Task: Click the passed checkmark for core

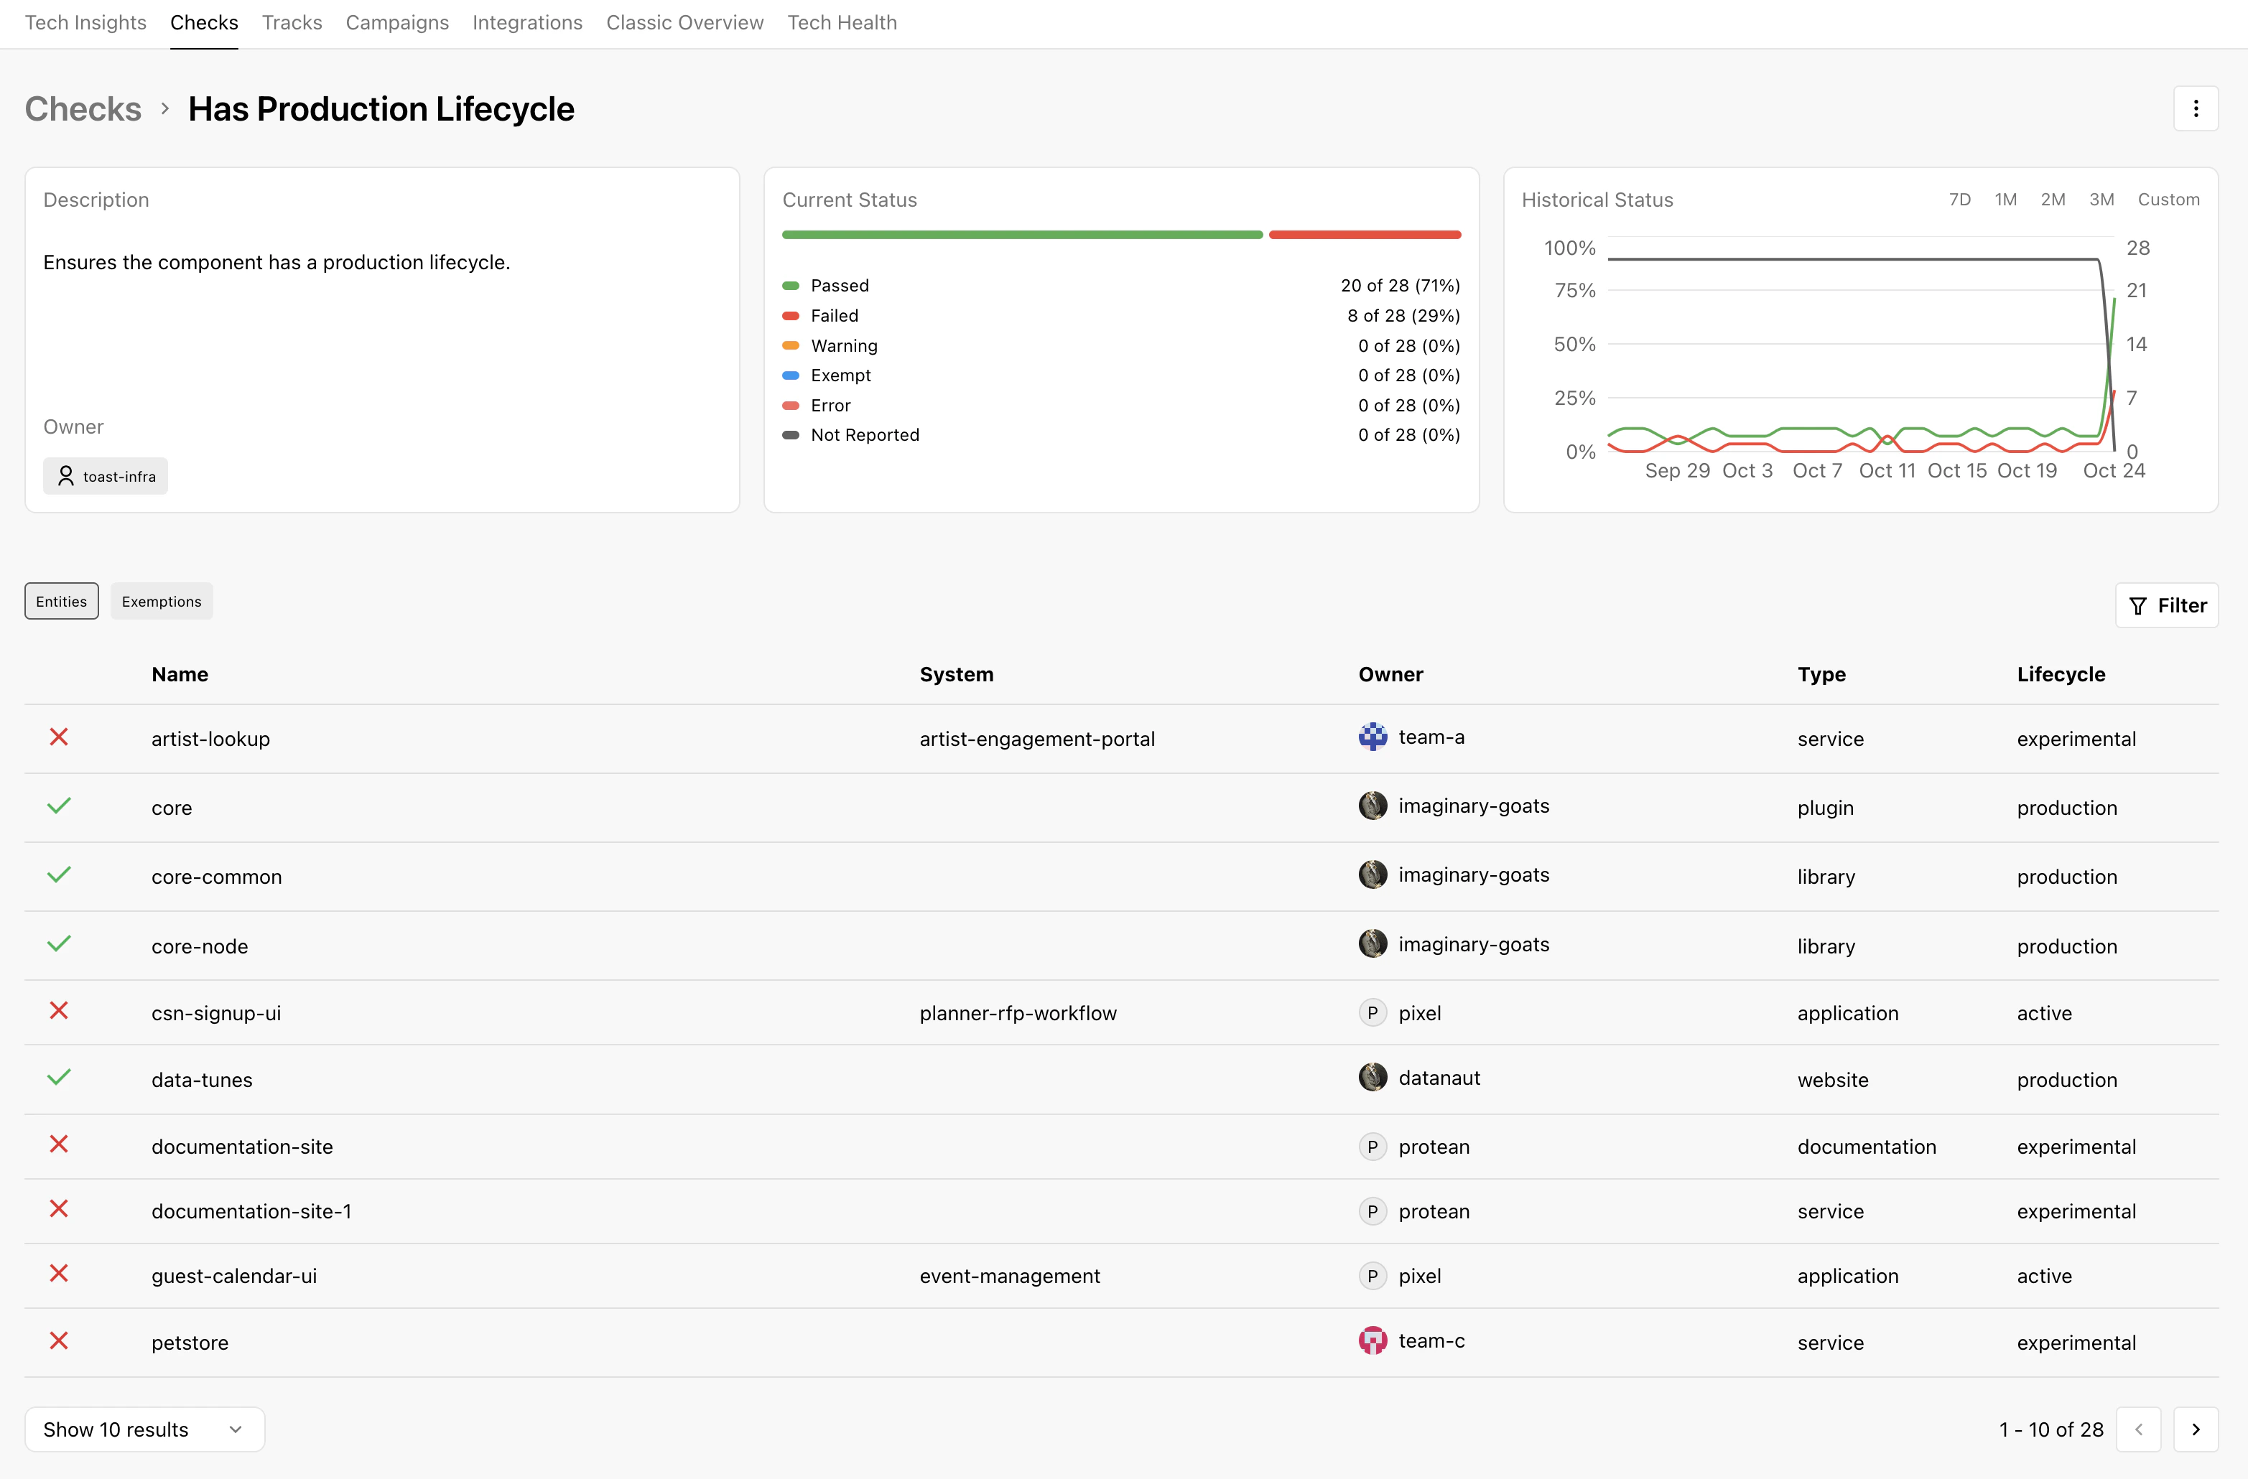Action: [x=59, y=806]
